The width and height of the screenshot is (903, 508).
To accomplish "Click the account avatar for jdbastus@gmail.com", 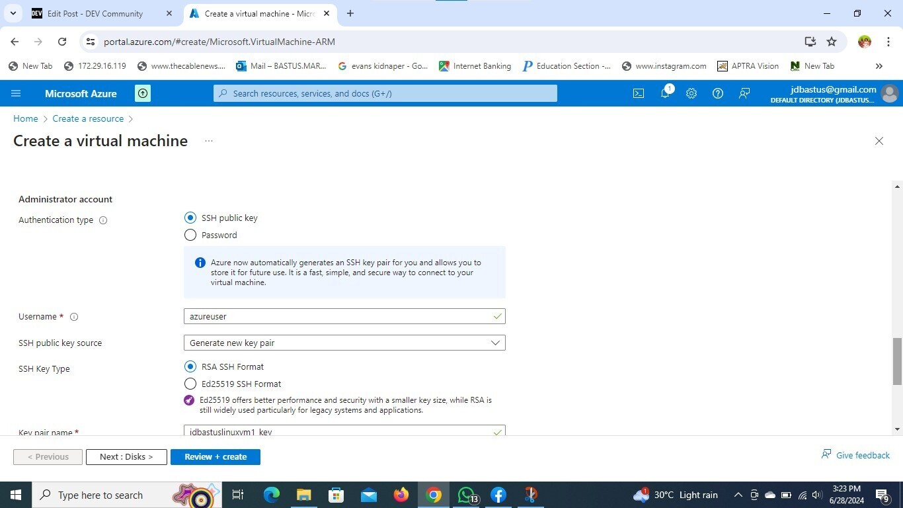I will (890, 93).
